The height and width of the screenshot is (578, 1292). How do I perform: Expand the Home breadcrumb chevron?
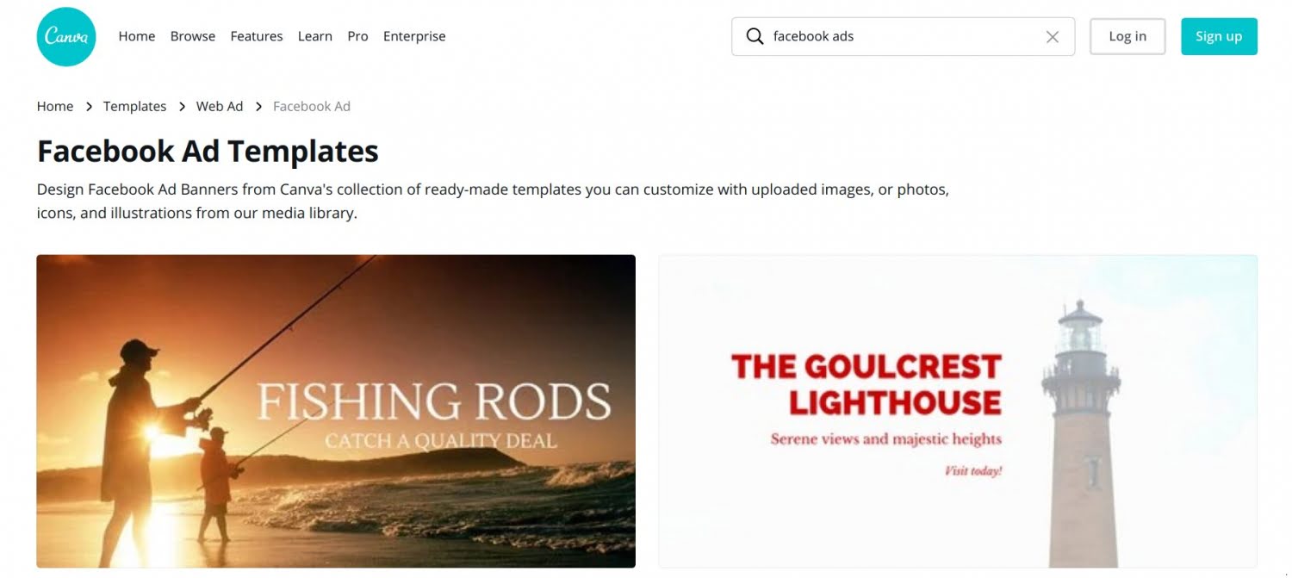click(x=89, y=106)
